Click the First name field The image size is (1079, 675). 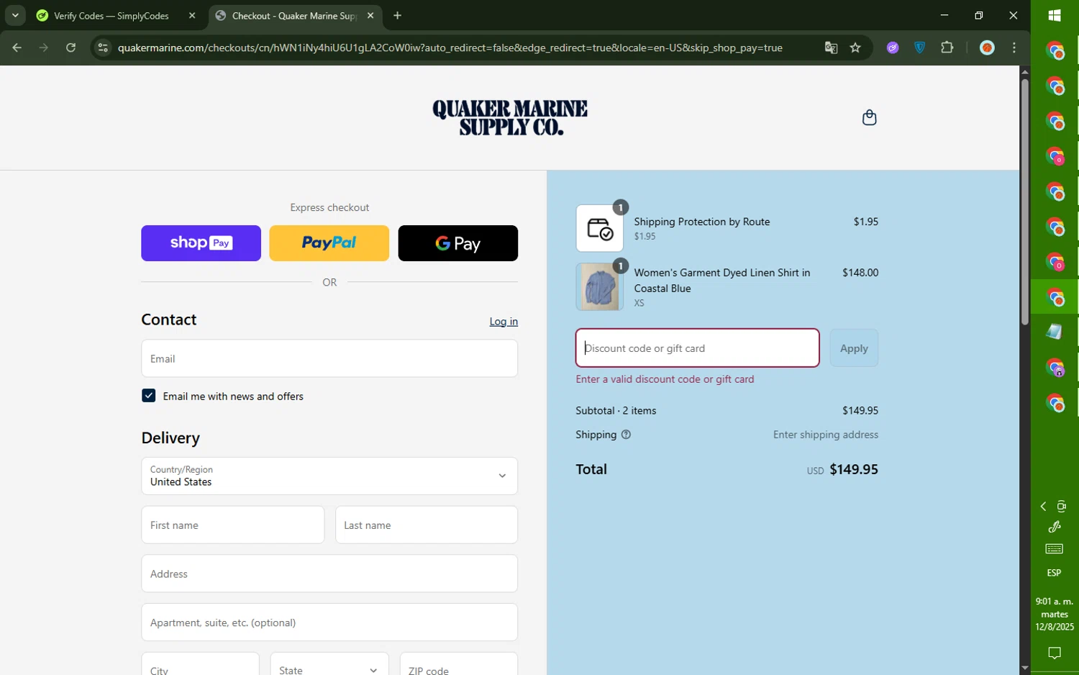[233, 525]
